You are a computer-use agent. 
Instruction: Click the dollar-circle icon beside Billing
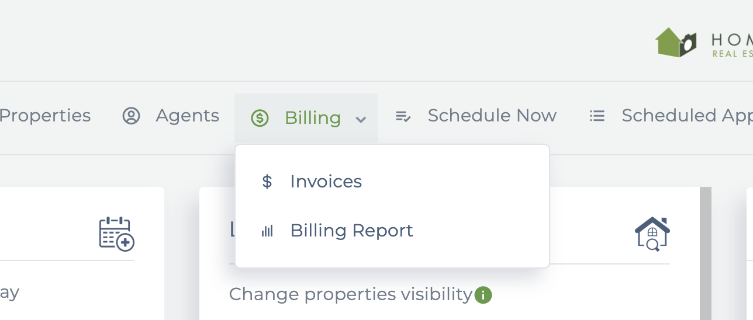(x=260, y=119)
